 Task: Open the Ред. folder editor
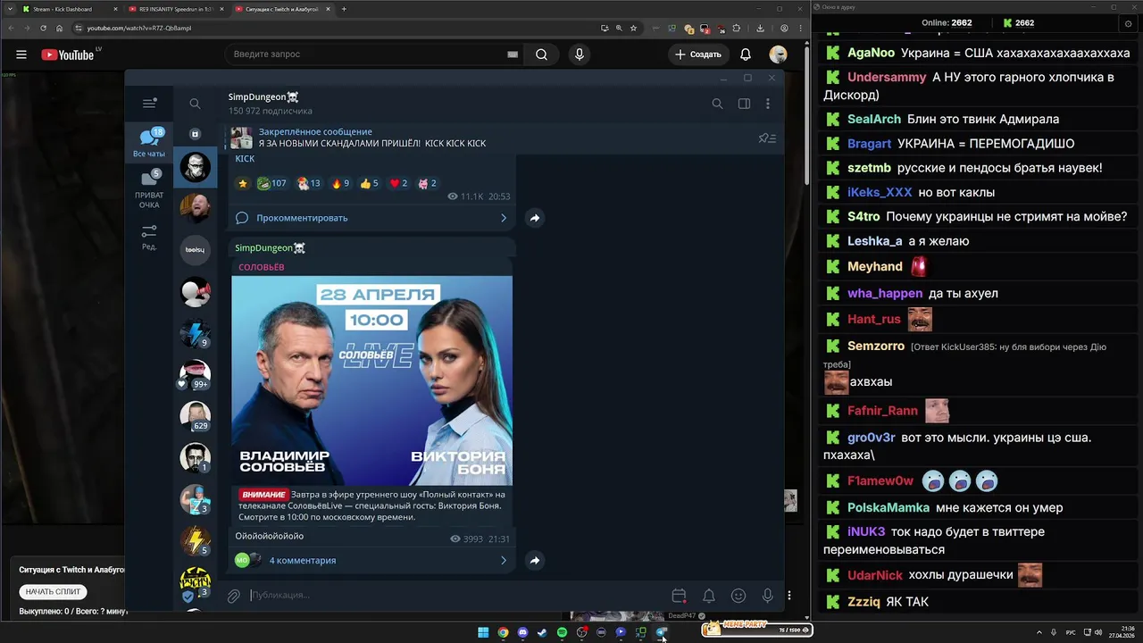149,238
